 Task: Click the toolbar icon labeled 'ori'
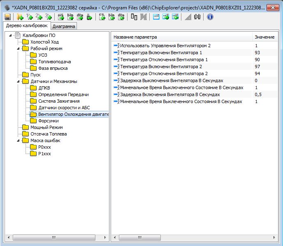pos(60,17)
